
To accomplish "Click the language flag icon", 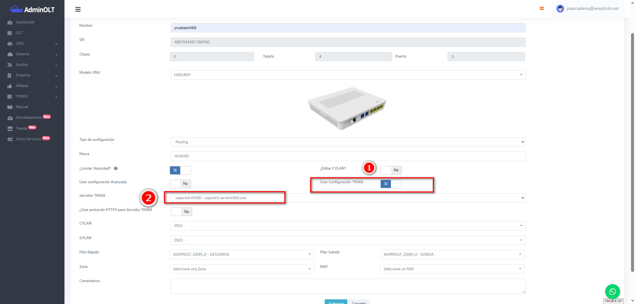I will [542, 8].
